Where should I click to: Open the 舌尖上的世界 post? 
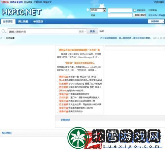85,105
